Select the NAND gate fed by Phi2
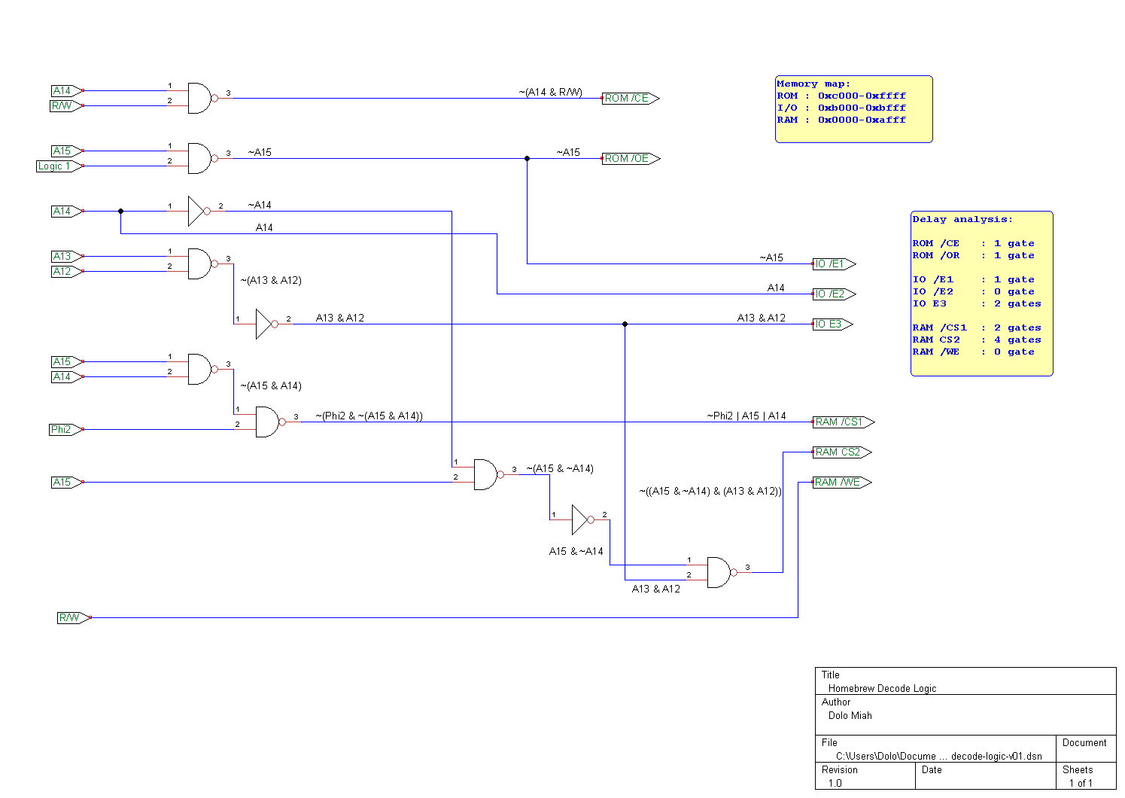 [x=268, y=422]
